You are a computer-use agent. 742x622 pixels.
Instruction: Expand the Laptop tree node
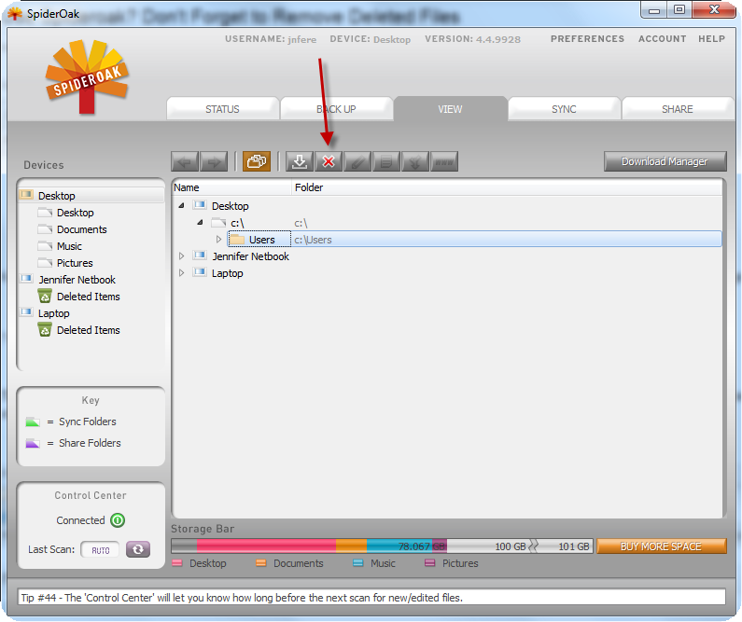[181, 272]
